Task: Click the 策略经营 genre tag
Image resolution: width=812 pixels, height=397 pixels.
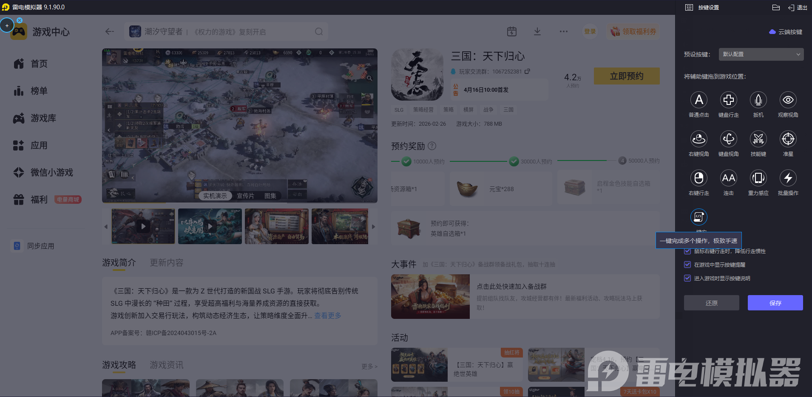Action: tap(423, 110)
